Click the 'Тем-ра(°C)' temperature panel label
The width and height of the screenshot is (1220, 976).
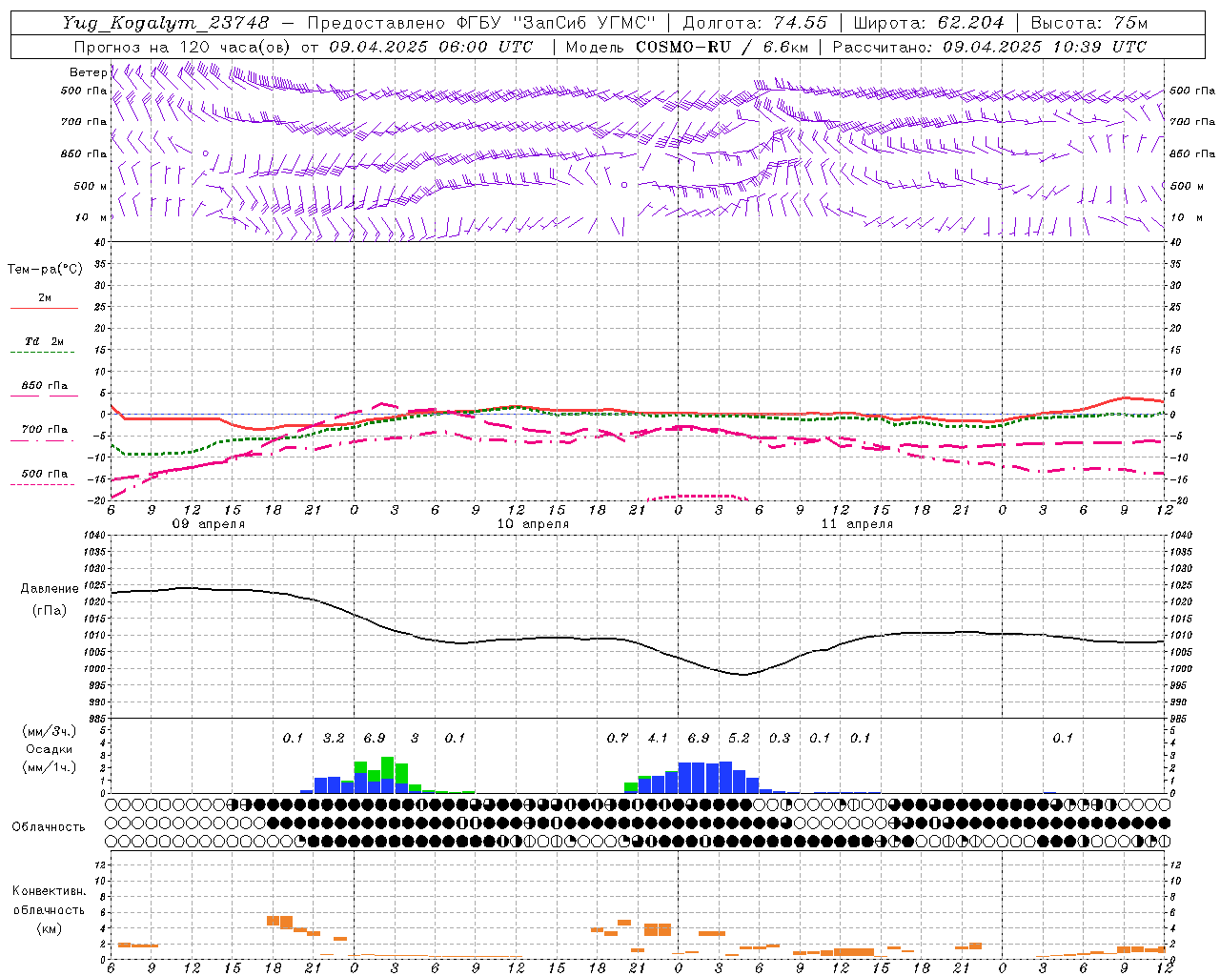tap(45, 270)
